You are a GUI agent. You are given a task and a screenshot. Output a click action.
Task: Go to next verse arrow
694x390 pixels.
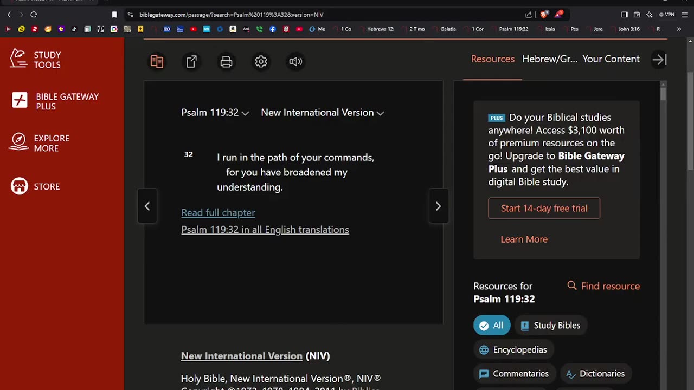(438, 206)
